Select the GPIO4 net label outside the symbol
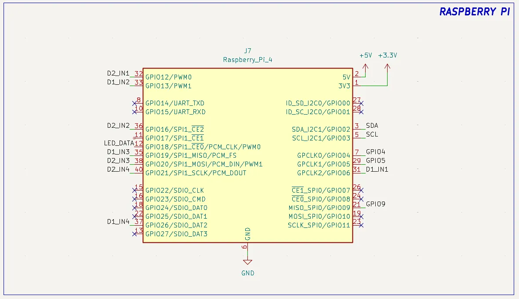The height and width of the screenshot is (299, 519). pos(376,152)
